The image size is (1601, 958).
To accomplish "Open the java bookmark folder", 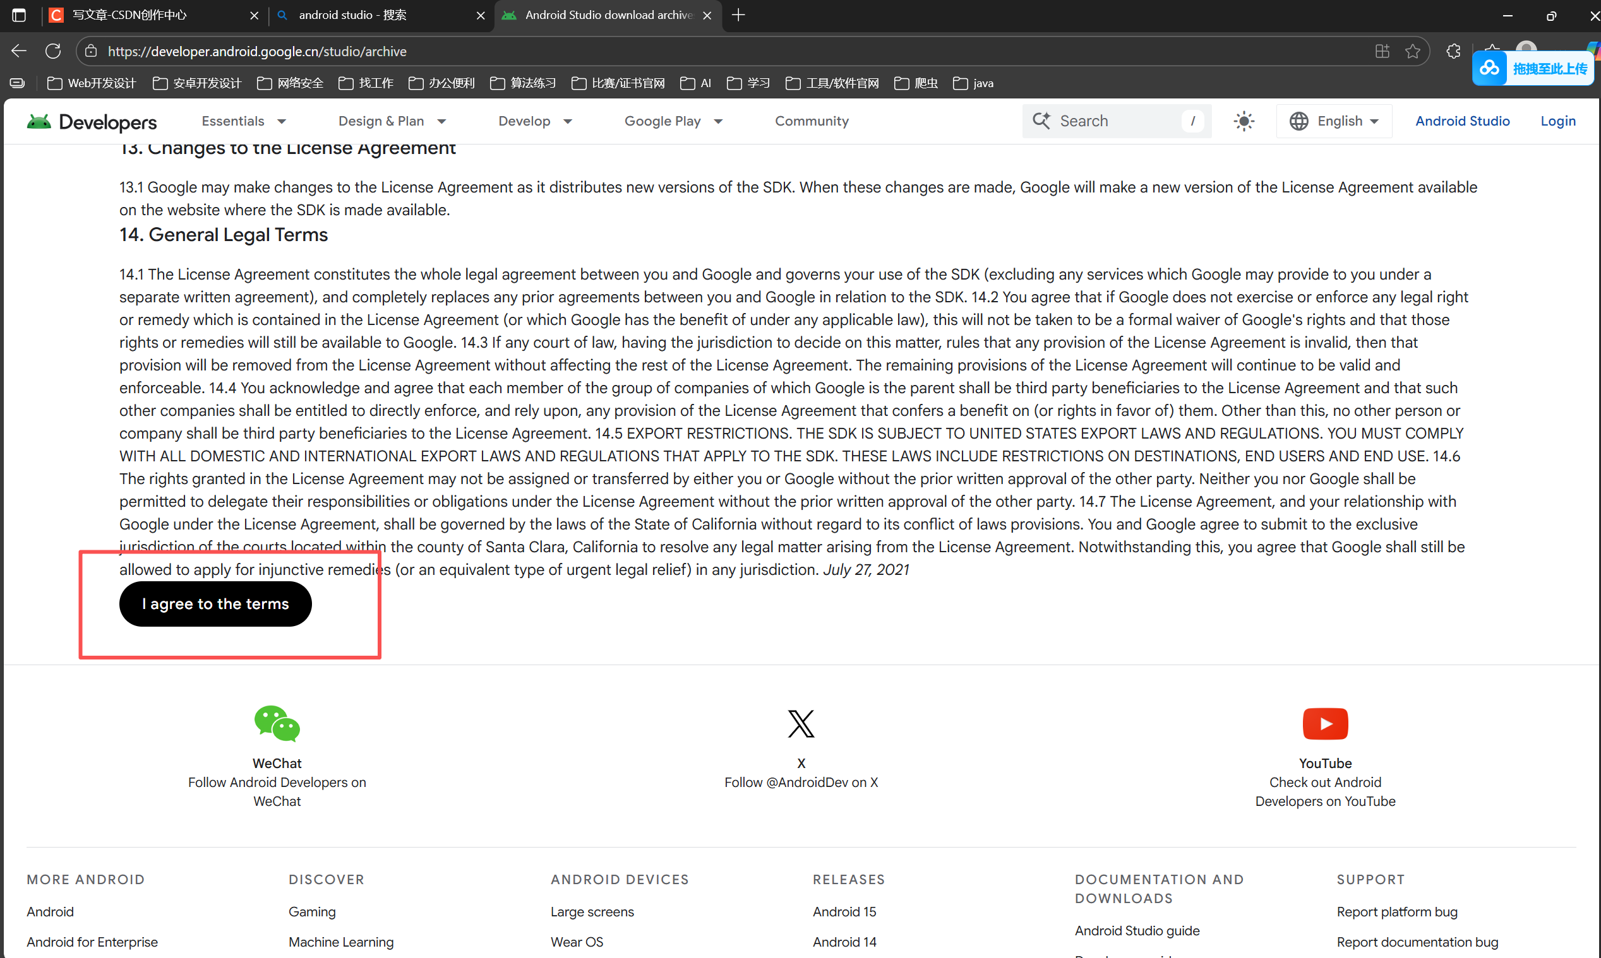I will tap(973, 83).
